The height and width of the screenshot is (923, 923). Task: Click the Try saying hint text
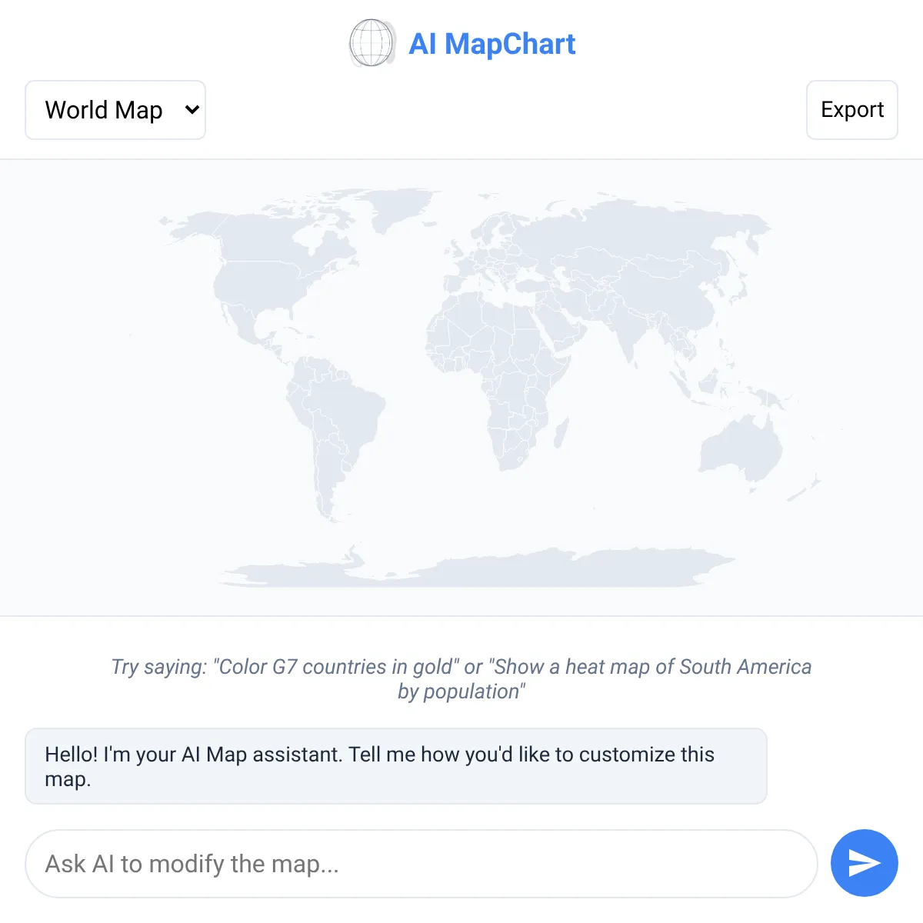[461, 678]
